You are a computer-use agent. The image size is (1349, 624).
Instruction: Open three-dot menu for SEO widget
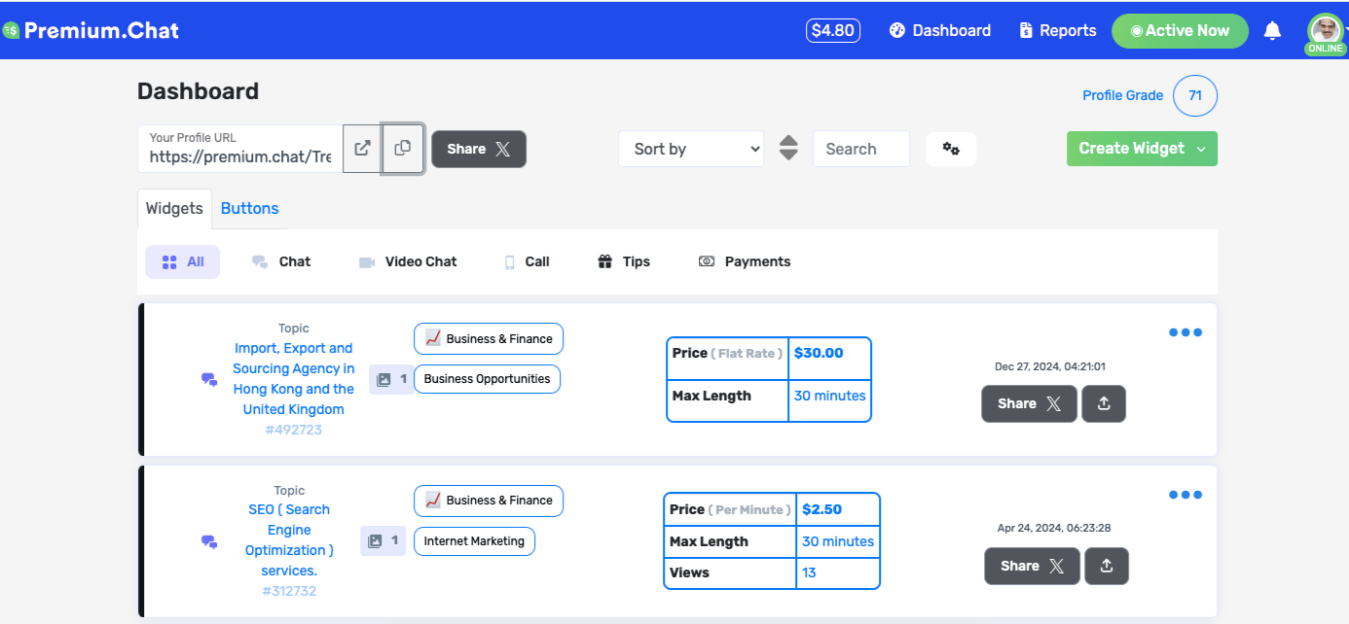click(1185, 495)
